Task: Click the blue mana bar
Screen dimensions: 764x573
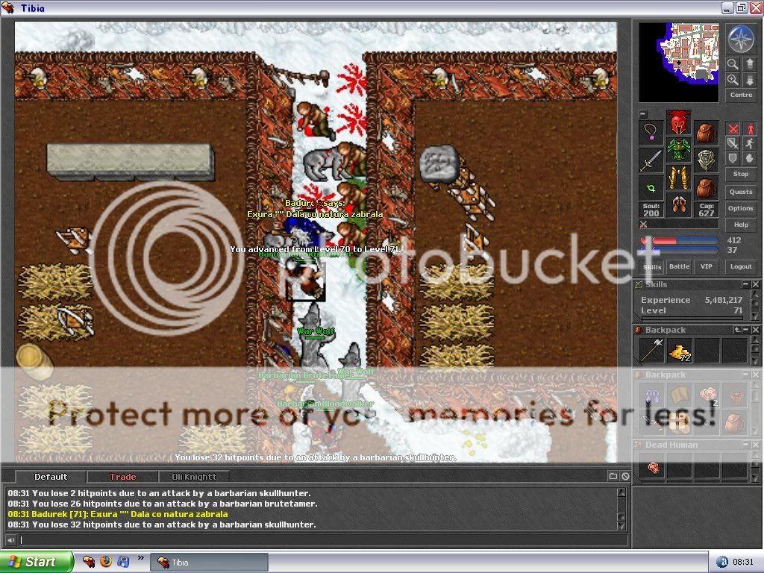Action: [680, 250]
